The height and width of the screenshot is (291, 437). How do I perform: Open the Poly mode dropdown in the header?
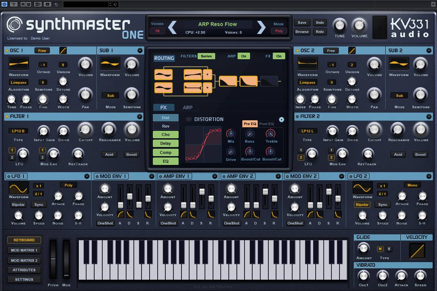[279, 31]
